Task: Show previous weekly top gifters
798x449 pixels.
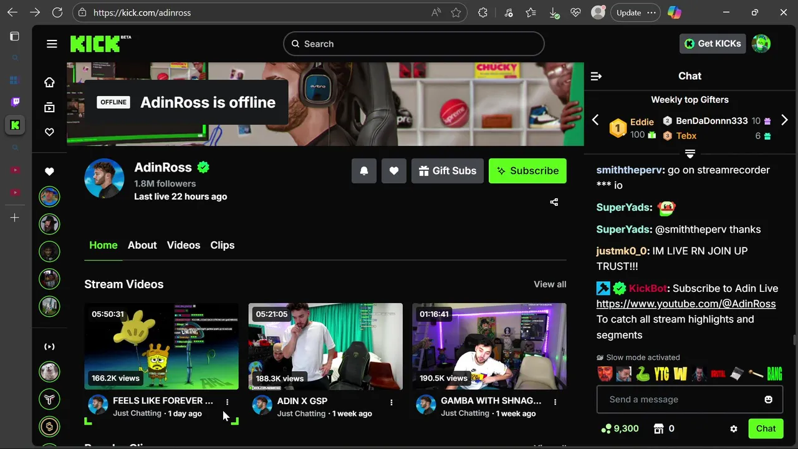Action: 595,120
